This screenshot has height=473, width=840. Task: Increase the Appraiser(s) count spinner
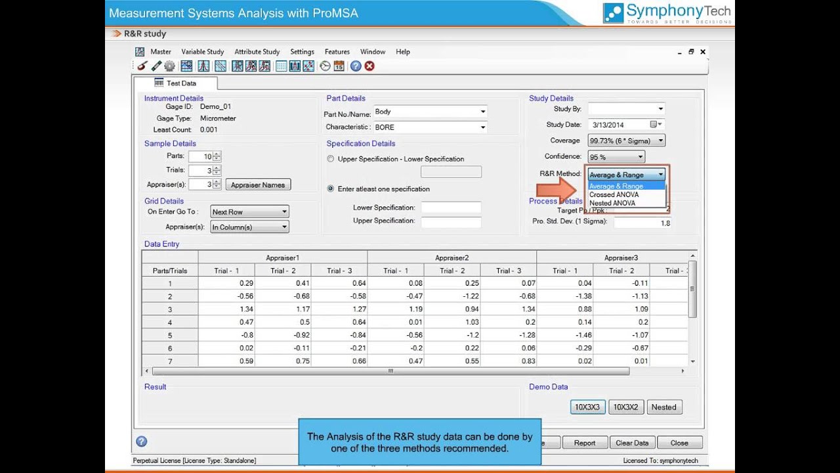(217, 182)
